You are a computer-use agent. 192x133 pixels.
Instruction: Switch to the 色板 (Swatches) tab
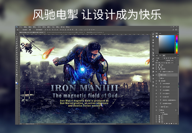[160, 33]
